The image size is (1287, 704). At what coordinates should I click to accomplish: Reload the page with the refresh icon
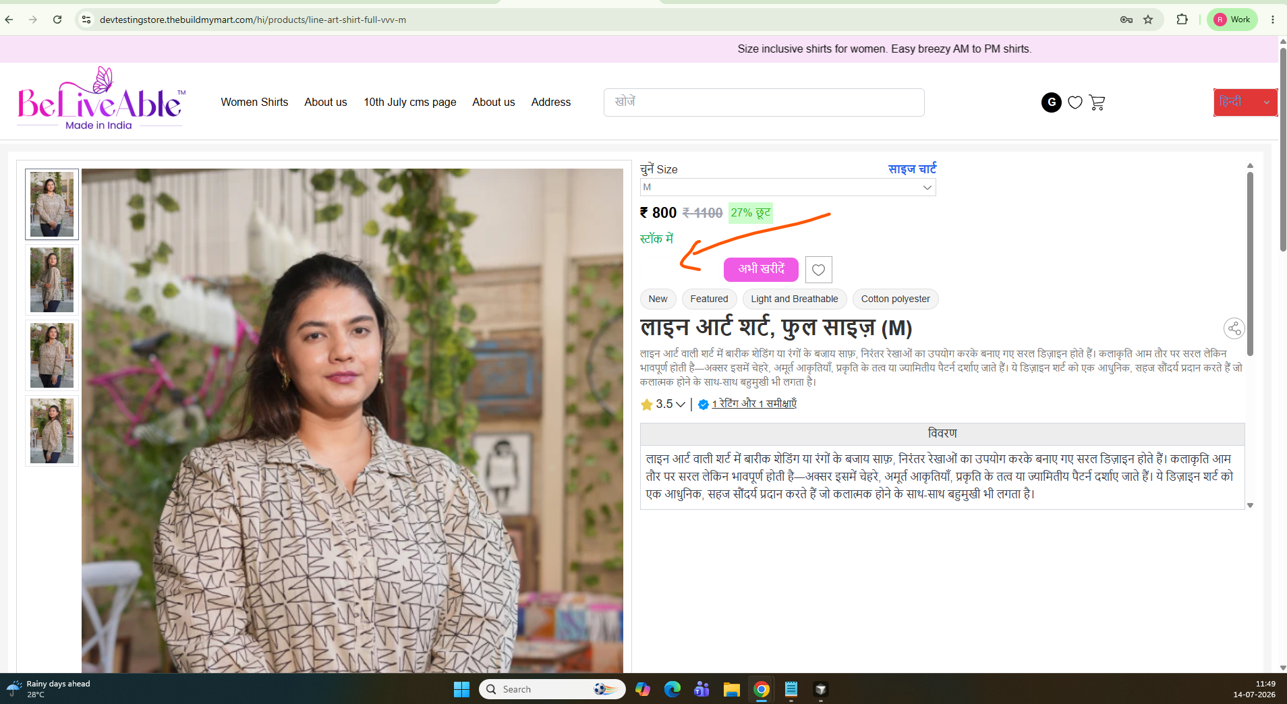pos(57,20)
